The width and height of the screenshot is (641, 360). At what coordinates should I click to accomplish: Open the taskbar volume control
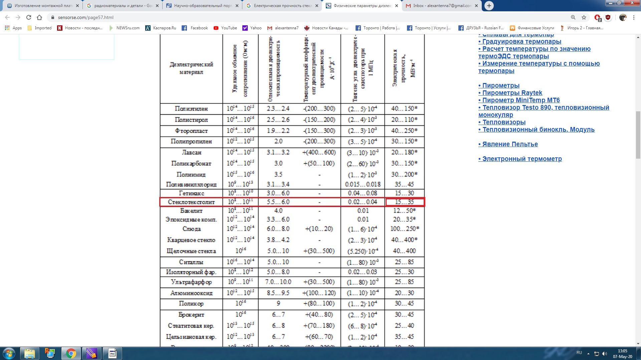(x=605, y=353)
